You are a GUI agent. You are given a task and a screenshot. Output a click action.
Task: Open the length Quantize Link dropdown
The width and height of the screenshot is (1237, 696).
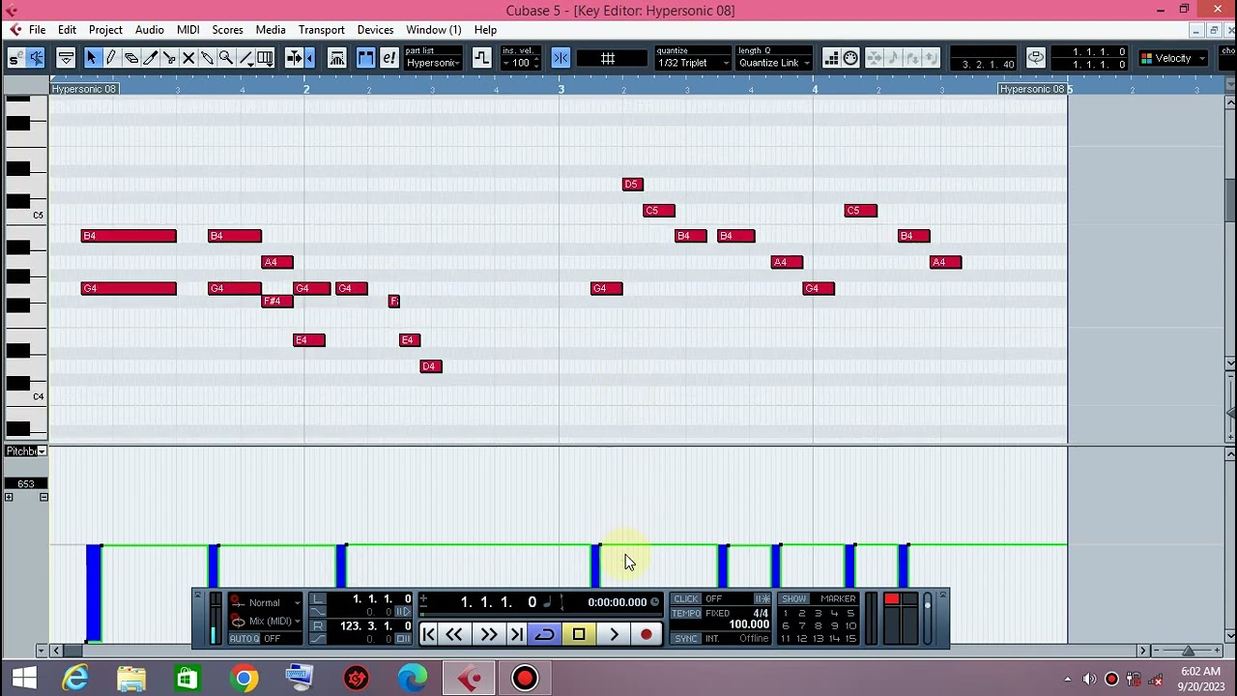775,63
